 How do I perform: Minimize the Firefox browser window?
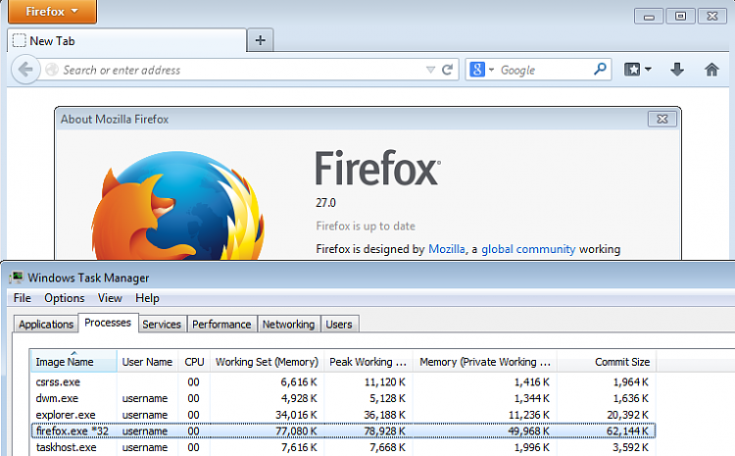point(649,17)
